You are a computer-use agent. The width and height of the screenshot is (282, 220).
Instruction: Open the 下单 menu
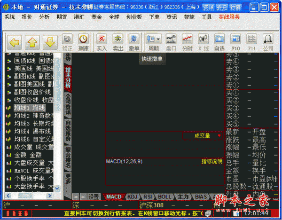tap(154, 17)
